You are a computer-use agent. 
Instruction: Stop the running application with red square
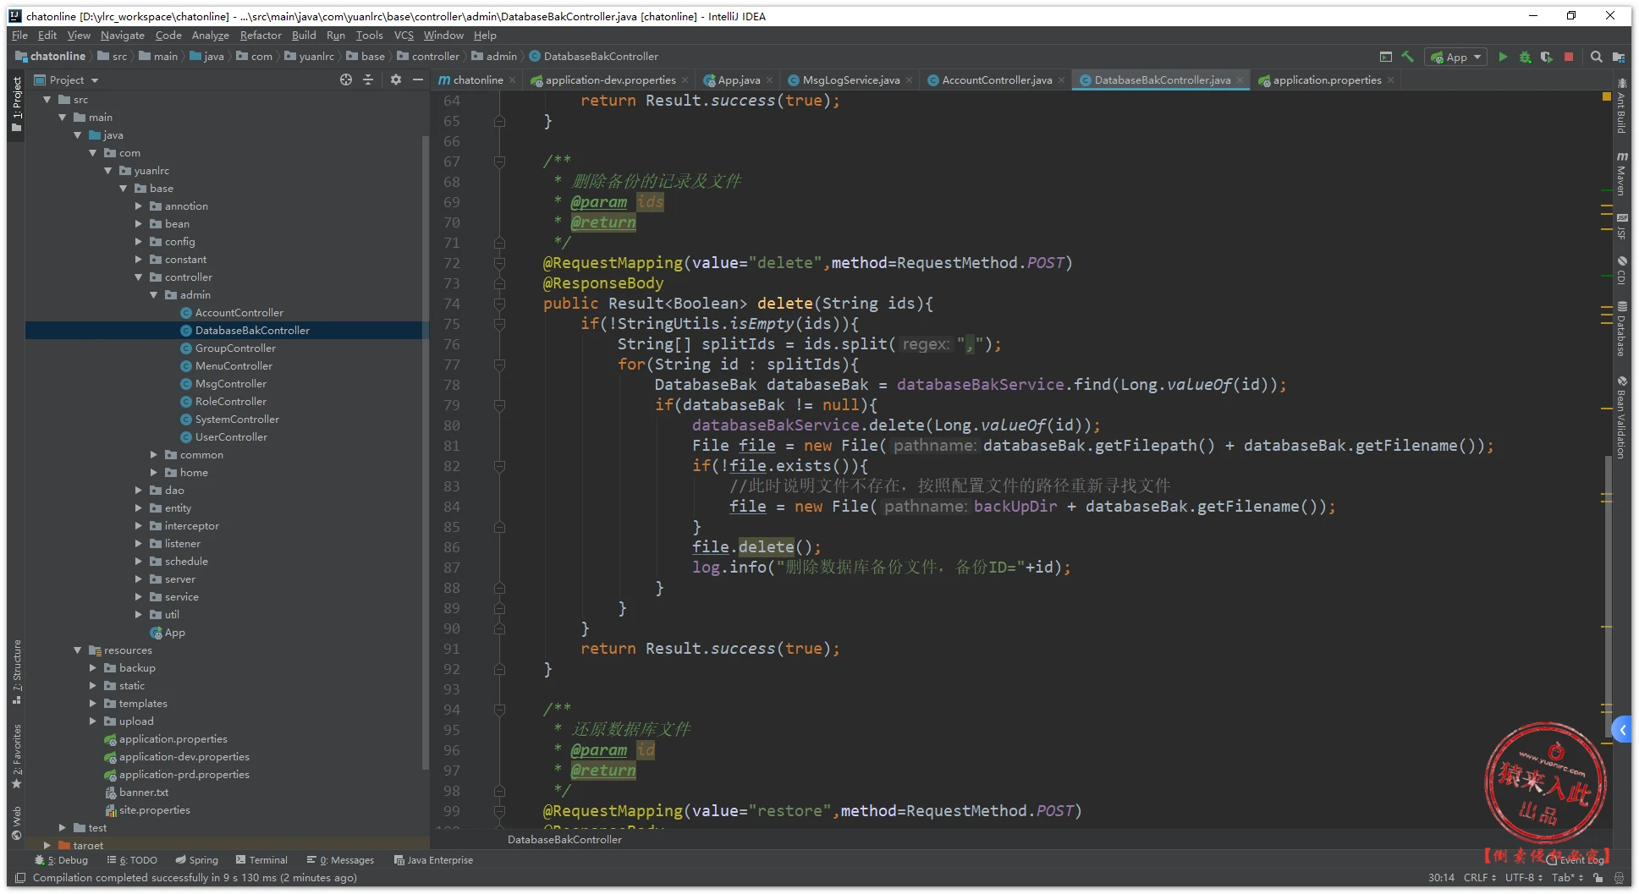[x=1569, y=57]
